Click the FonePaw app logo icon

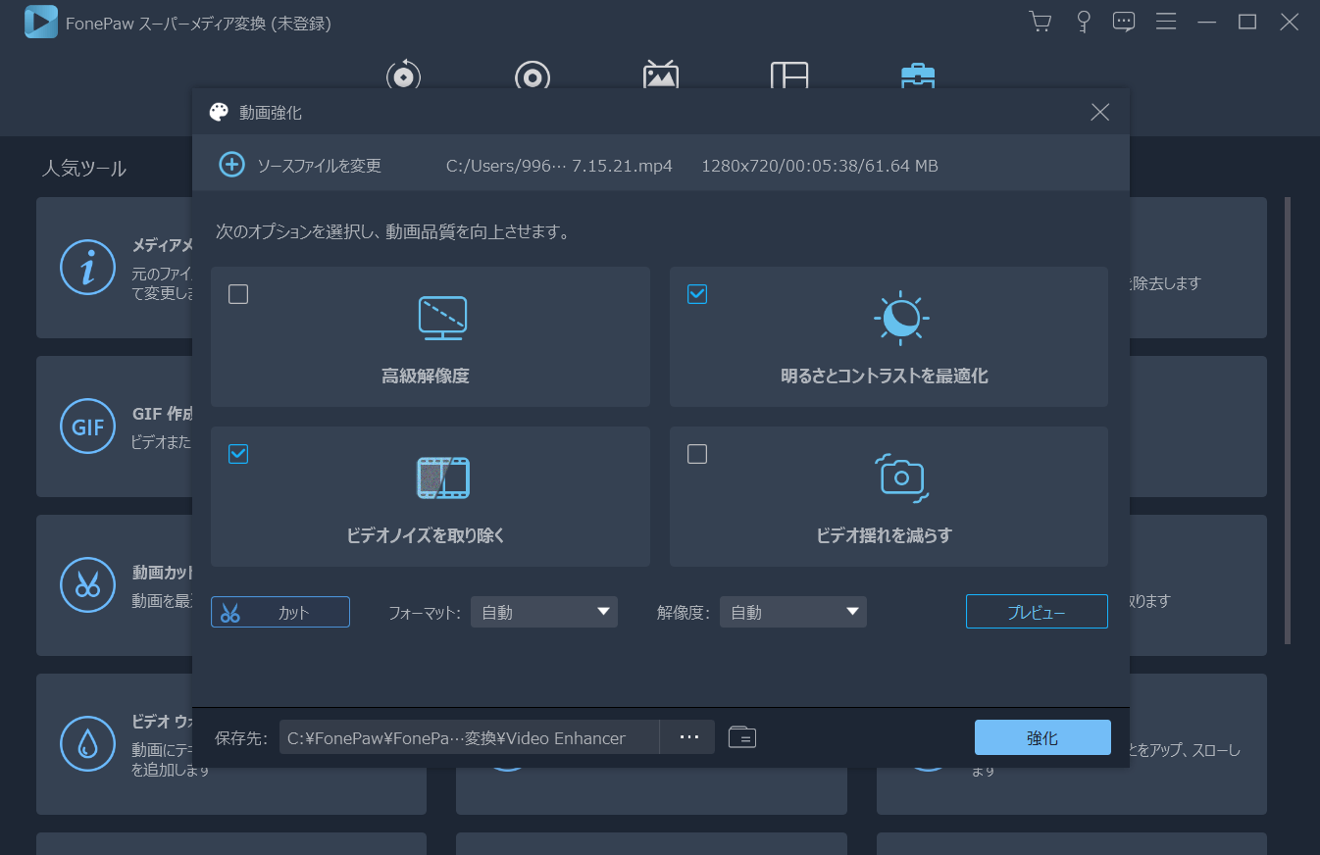(41, 22)
